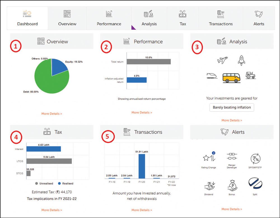The image size is (280, 218).
Task: Click the yellow bus icon in Analysis
Action: click(x=232, y=77)
